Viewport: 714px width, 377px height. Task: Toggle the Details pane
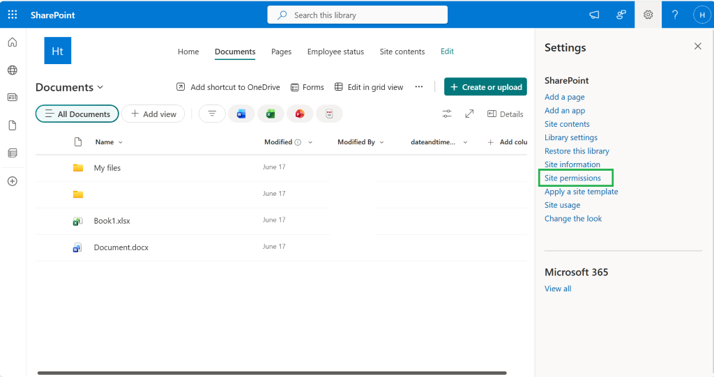tap(505, 114)
